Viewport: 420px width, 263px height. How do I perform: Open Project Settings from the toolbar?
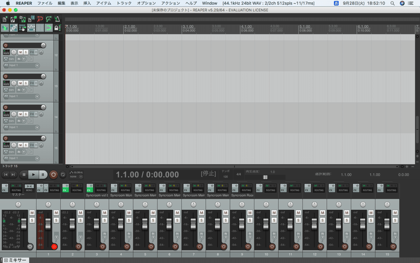pos(31,19)
